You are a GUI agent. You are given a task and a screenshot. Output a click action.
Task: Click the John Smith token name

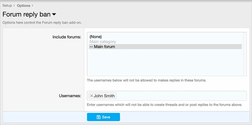pyautogui.click(x=104, y=96)
